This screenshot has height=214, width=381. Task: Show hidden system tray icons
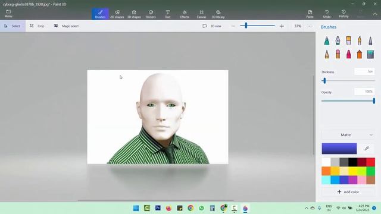click(x=306, y=208)
